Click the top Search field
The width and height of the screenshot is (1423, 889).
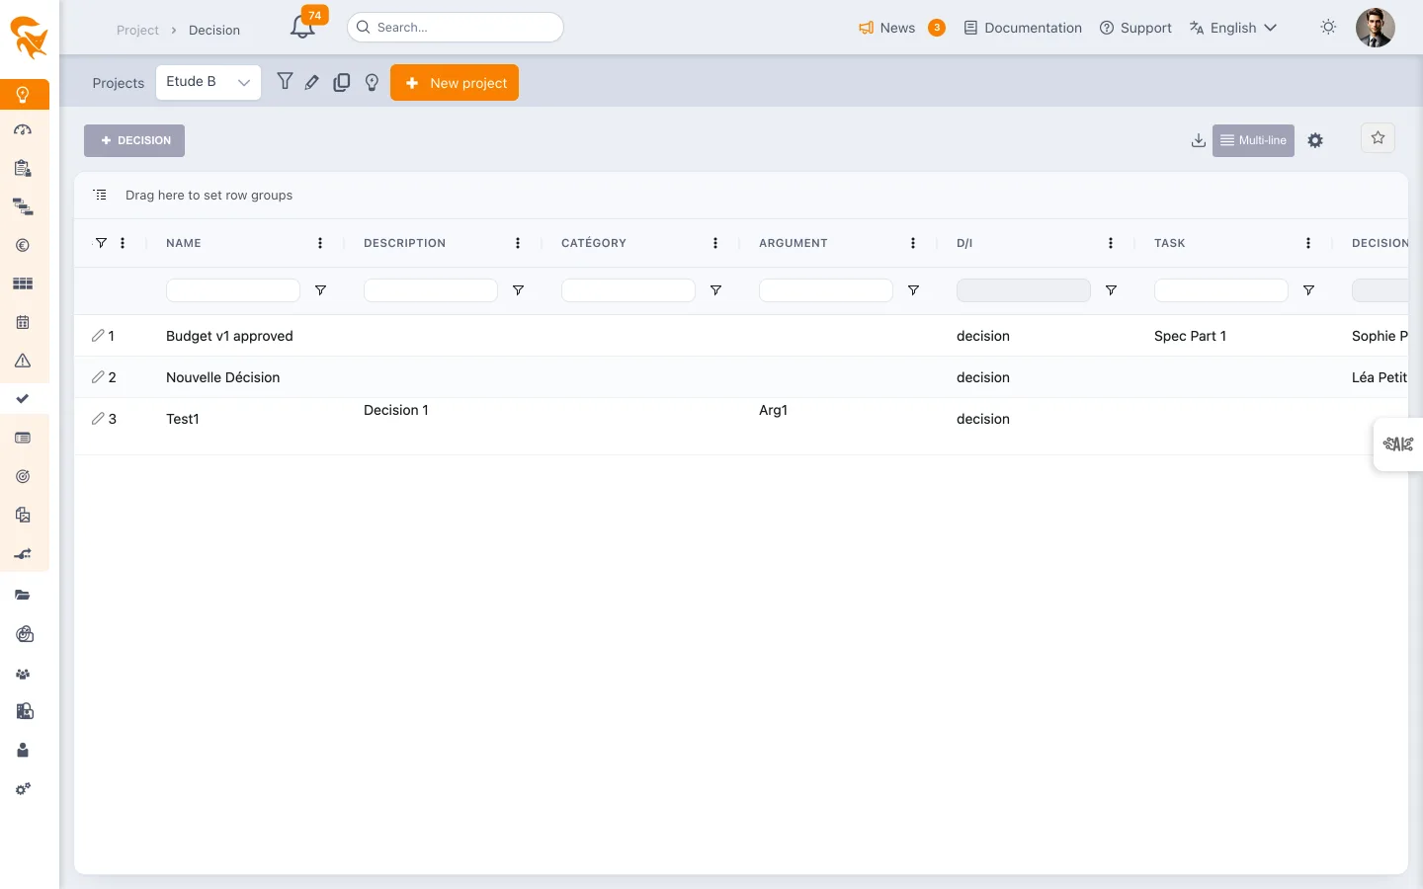(x=456, y=28)
